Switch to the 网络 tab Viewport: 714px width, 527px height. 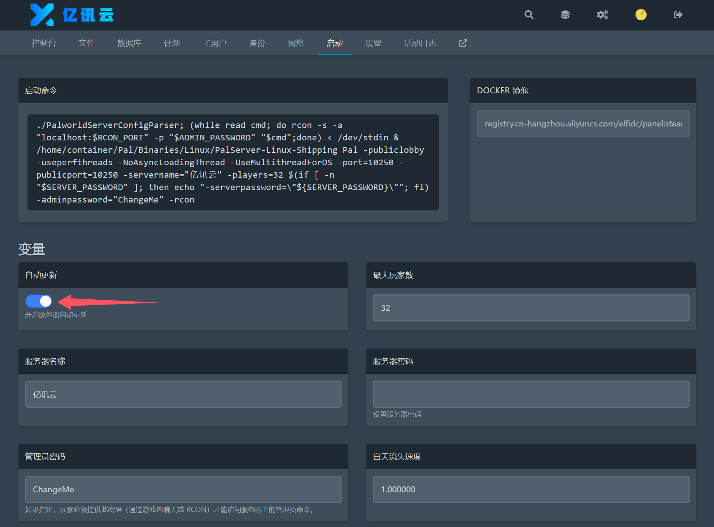[x=296, y=43]
